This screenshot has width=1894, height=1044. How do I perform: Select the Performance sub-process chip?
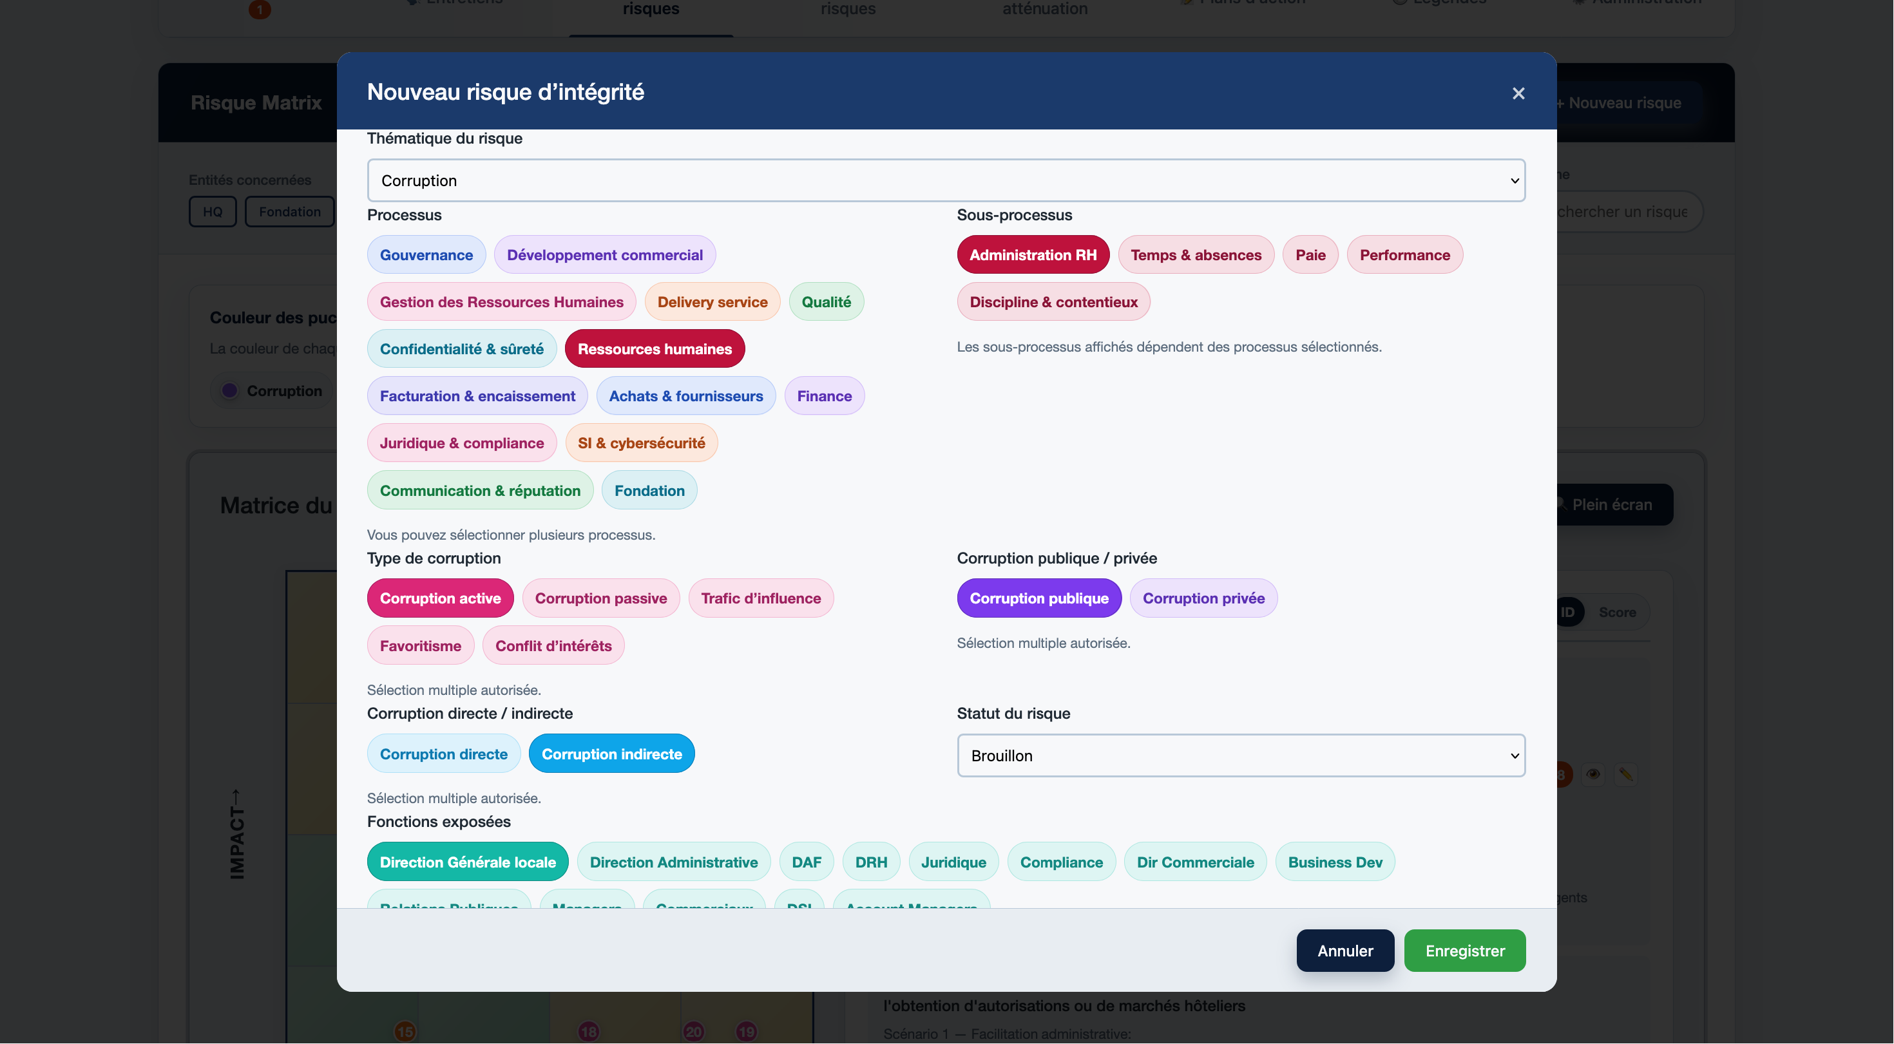(x=1404, y=254)
